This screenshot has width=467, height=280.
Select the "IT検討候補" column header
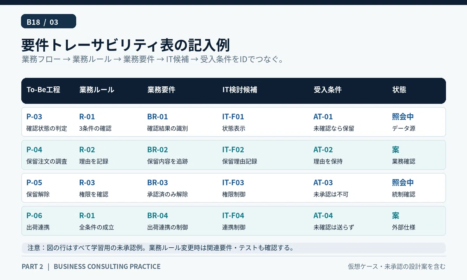pyautogui.click(x=240, y=90)
